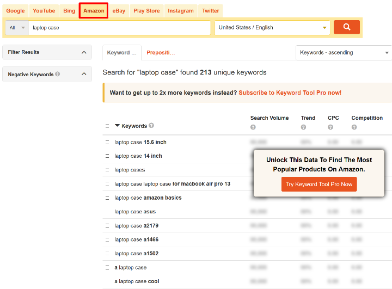Click help icon under Search Volume header
The image size is (392, 289).
(253, 127)
